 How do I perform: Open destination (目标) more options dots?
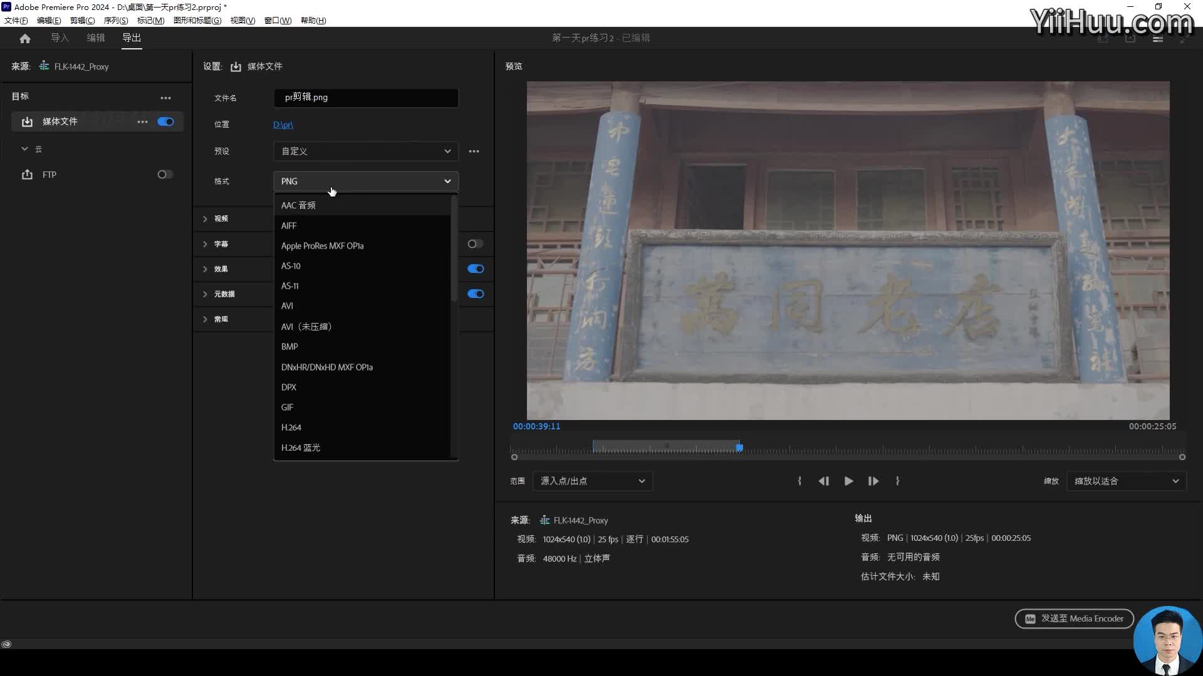[165, 98]
